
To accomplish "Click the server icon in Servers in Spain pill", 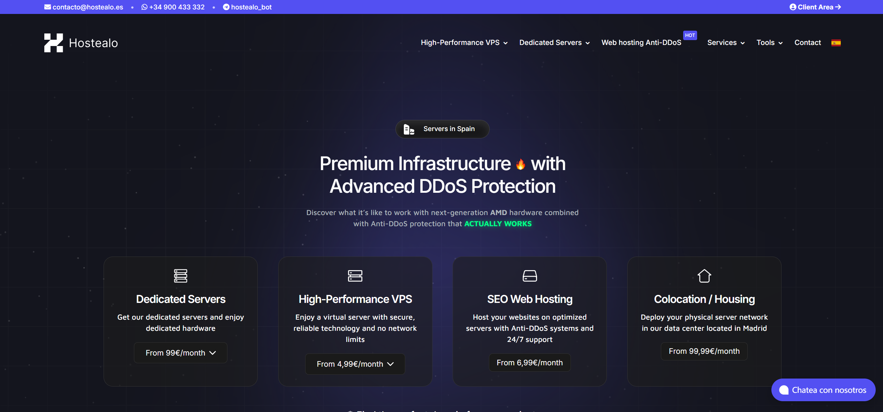I will click(409, 129).
